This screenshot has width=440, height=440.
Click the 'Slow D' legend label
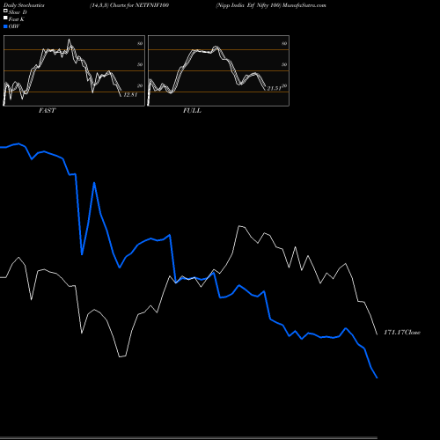pos(18,12)
